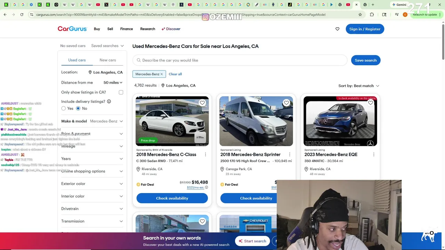The height and width of the screenshot is (250, 445).
Task: Click the $323/mo est. link
Action: point(195,187)
